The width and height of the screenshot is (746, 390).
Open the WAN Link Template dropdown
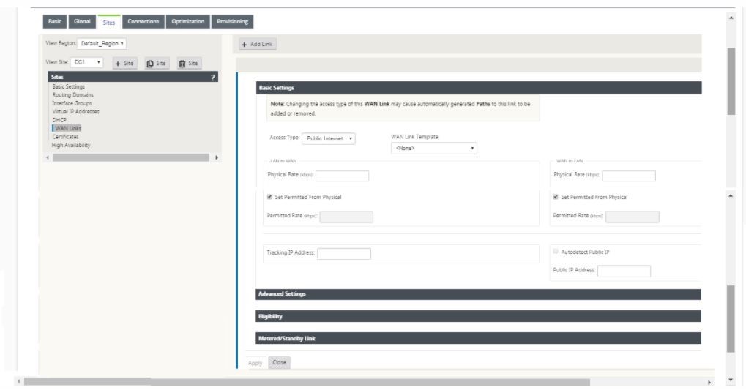click(434, 149)
